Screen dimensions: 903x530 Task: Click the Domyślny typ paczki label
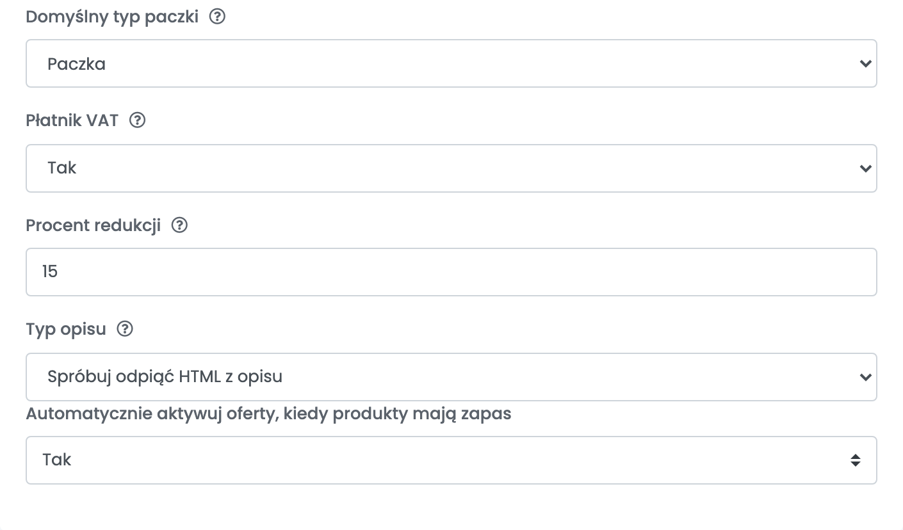tap(112, 17)
